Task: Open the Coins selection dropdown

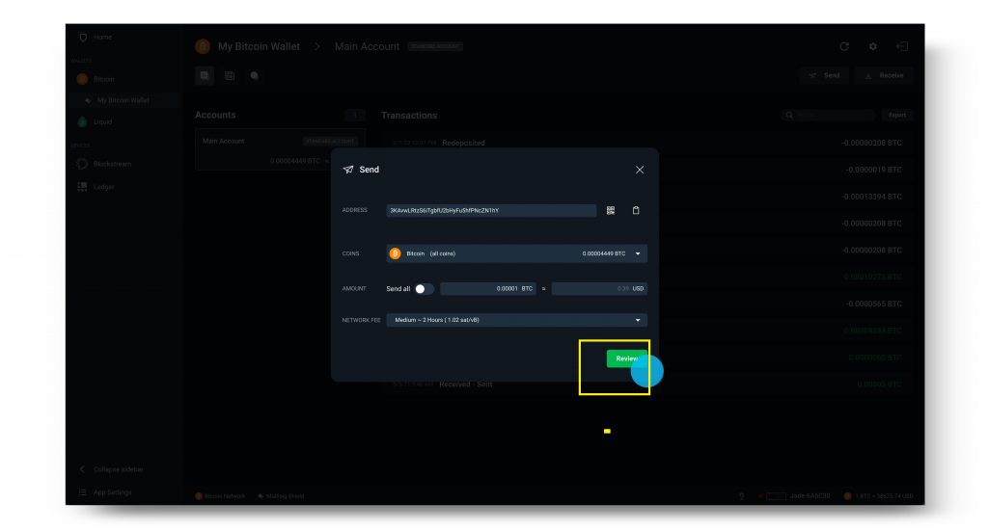Action: pos(517,253)
